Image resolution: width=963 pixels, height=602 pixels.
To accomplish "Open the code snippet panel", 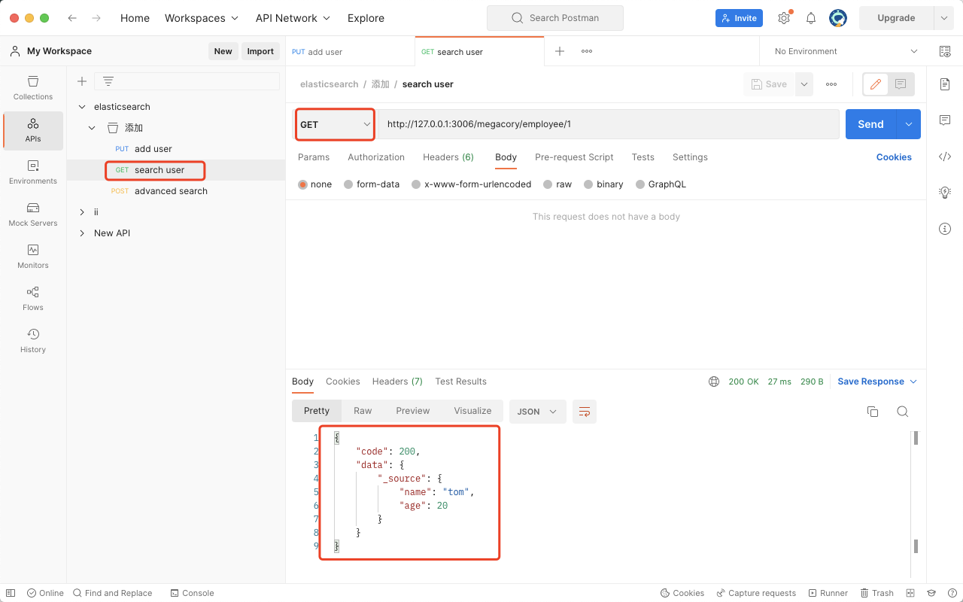I will [x=945, y=157].
